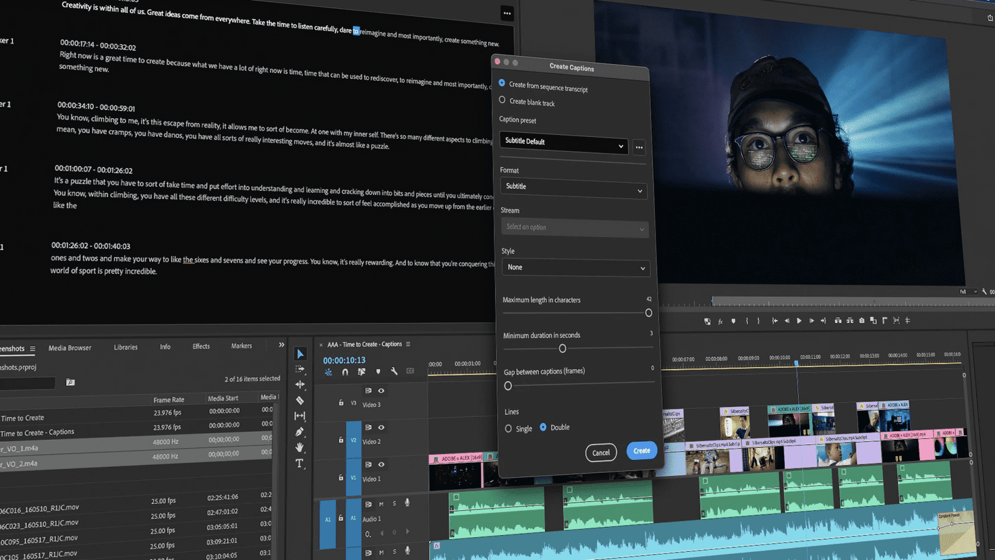Toggle Video 3 track output eye
995x560 pixels.
(x=381, y=391)
